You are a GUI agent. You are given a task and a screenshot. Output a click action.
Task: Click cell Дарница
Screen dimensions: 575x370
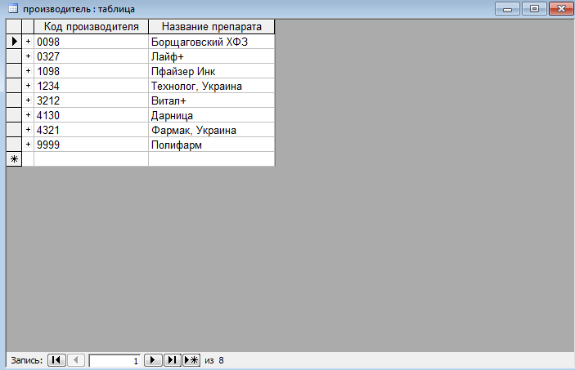(212, 114)
